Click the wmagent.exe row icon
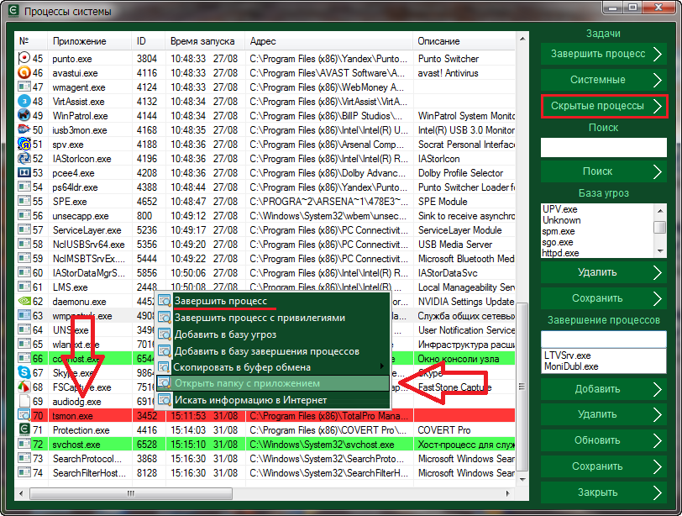 [24, 87]
